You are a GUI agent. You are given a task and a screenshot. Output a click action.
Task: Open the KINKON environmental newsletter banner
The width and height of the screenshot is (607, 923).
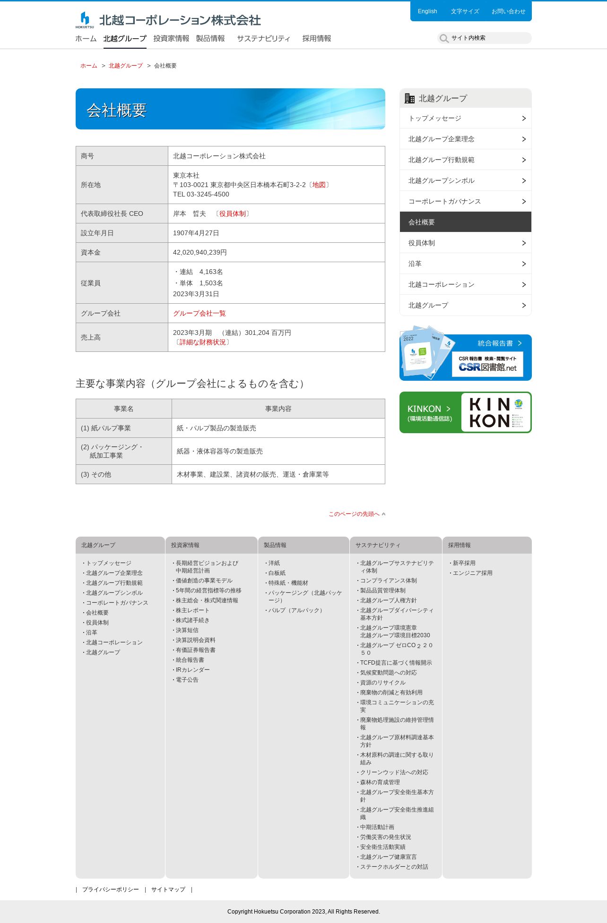click(x=466, y=412)
